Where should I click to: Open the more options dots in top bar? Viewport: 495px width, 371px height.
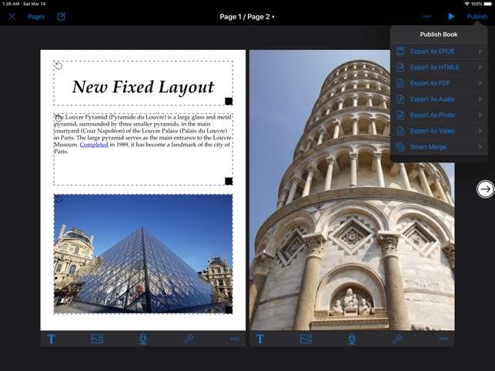427,16
